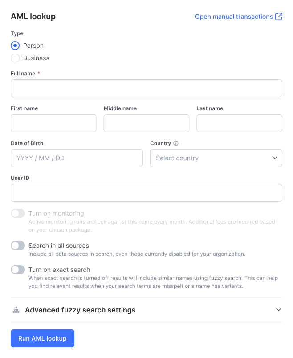Image resolution: width=293 pixels, height=358 pixels.
Task: Click the external link icon beside Open manual transactions
Action: (x=279, y=17)
